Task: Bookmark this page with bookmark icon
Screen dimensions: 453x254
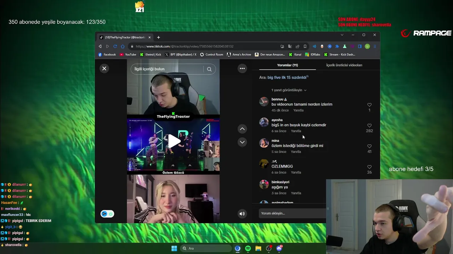Action: pyautogui.click(x=305, y=46)
